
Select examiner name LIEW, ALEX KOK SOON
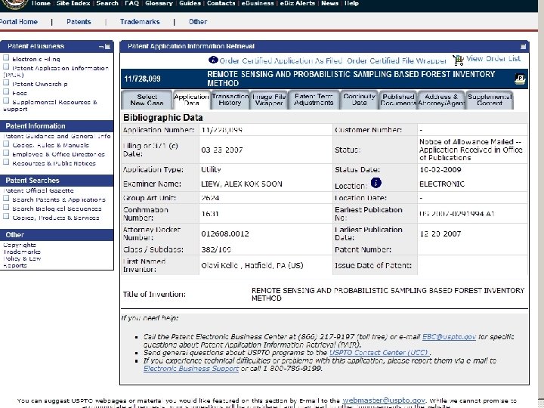(242, 184)
